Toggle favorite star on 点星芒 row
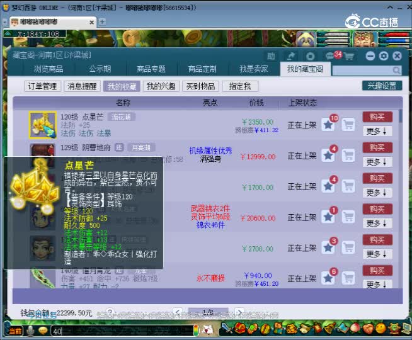 pyautogui.click(x=328, y=125)
